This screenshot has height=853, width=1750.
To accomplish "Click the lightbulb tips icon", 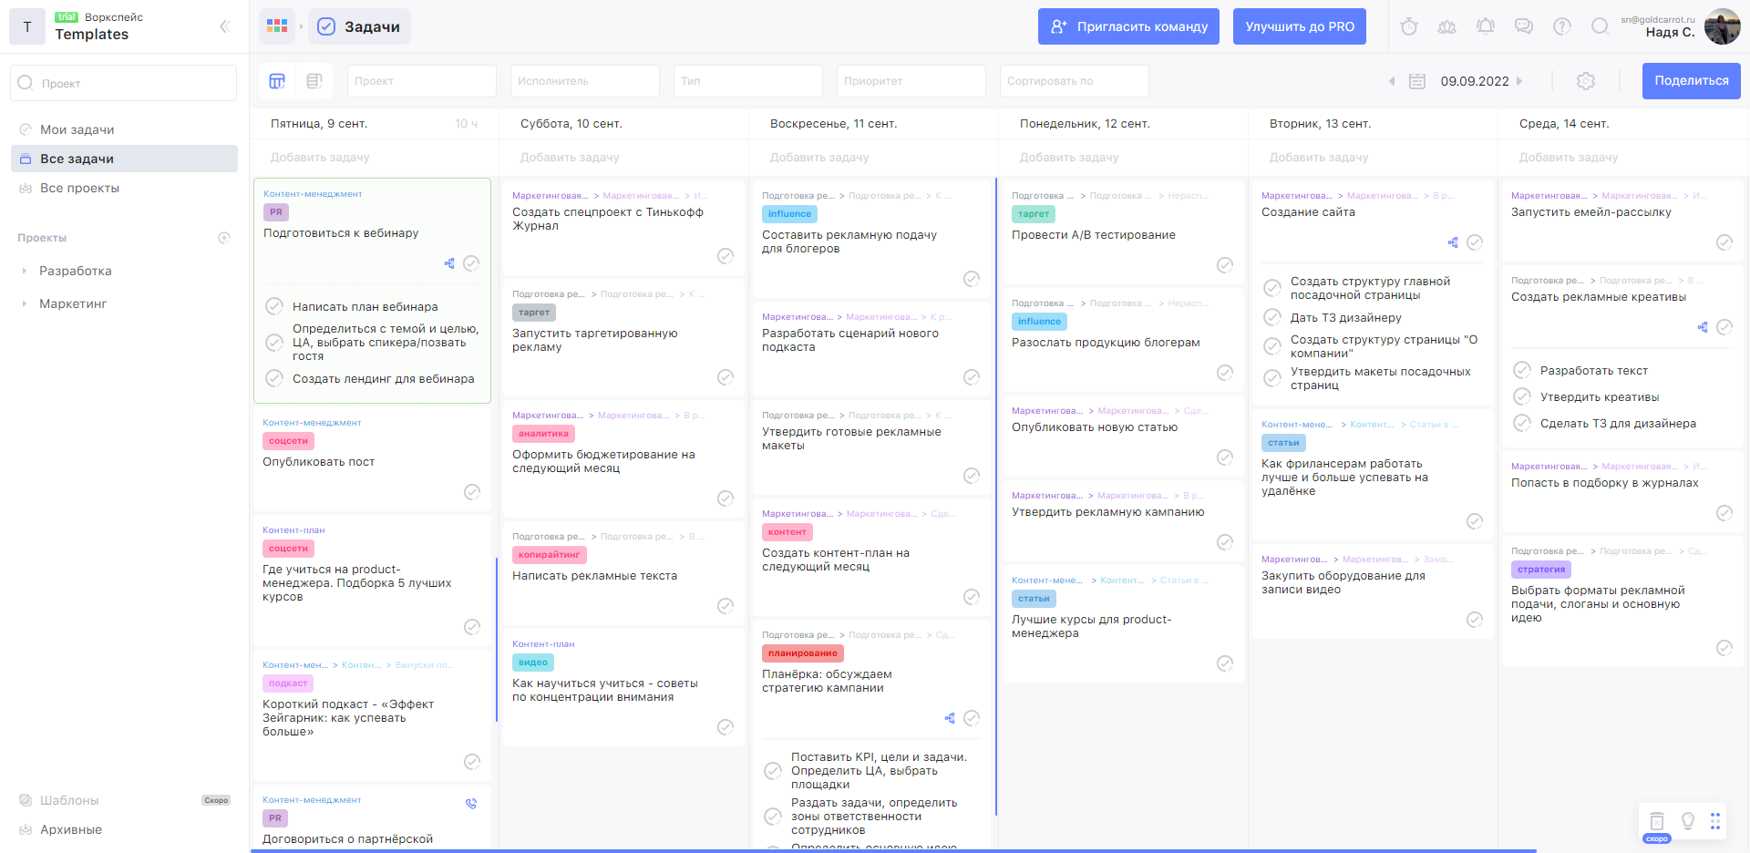I will coord(1688,821).
